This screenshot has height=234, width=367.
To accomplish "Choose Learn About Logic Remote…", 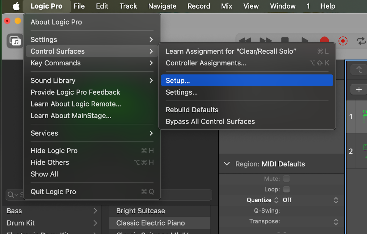I will 92,104.
